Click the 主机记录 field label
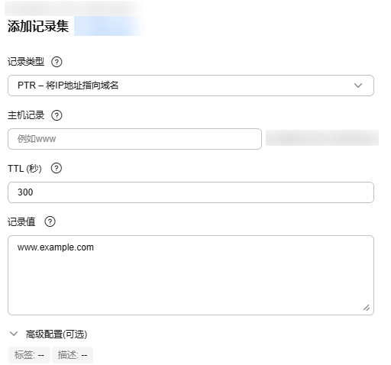This screenshot has height=365, width=391. click(x=26, y=115)
